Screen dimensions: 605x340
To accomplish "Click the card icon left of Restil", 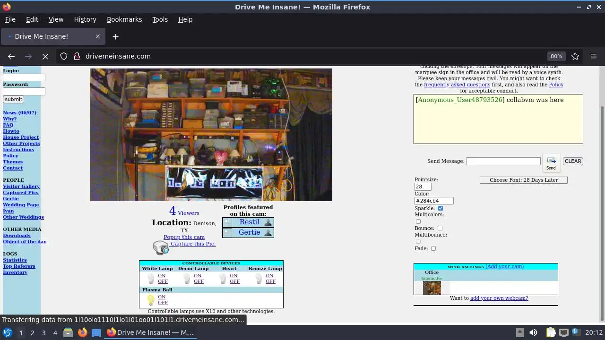I will click(x=227, y=222).
